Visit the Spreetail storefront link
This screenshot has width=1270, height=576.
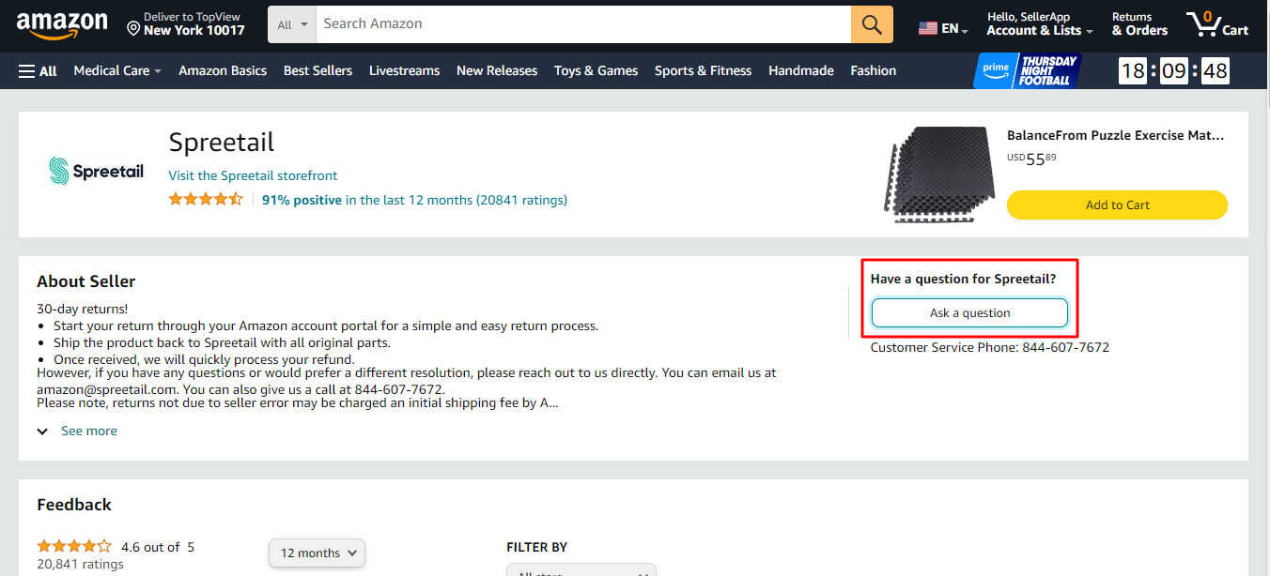point(253,175)
